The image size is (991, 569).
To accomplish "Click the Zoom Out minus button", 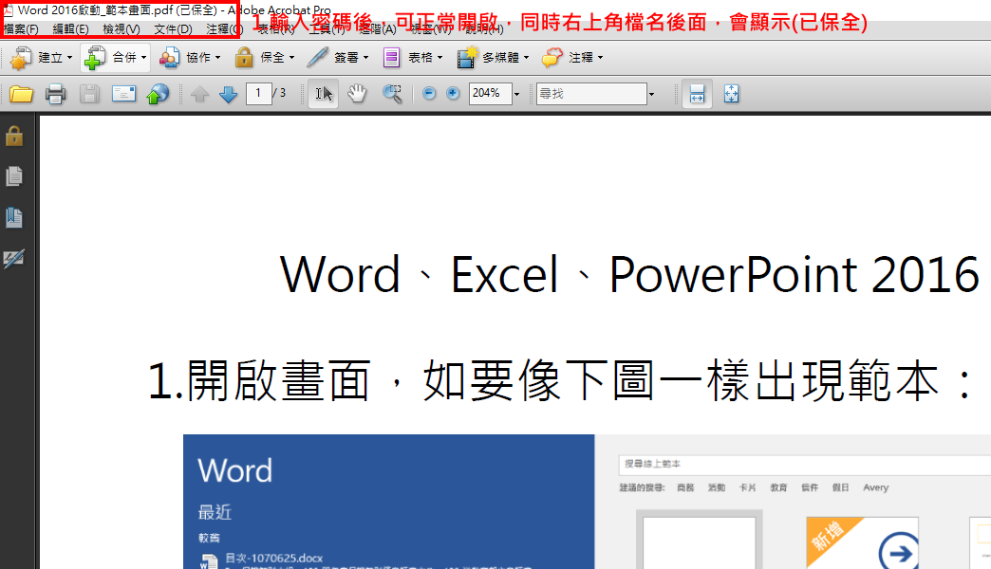I will coord(429,94).
